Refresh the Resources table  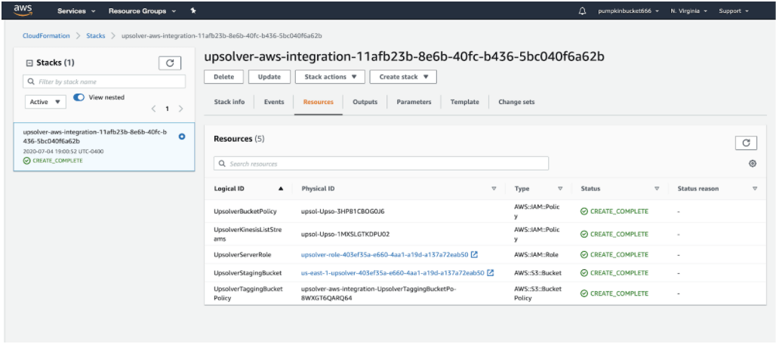[x=747, y=143]
